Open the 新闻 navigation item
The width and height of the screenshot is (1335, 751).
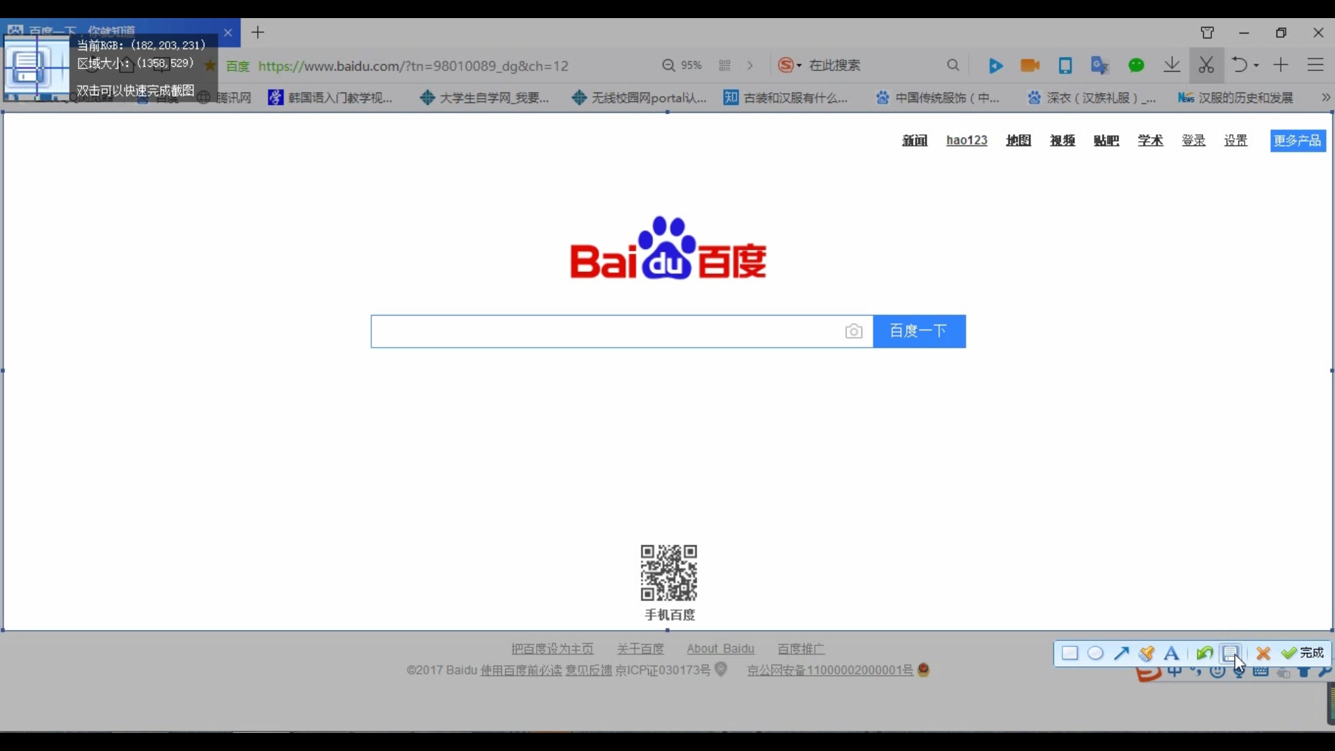coord(914,140)
